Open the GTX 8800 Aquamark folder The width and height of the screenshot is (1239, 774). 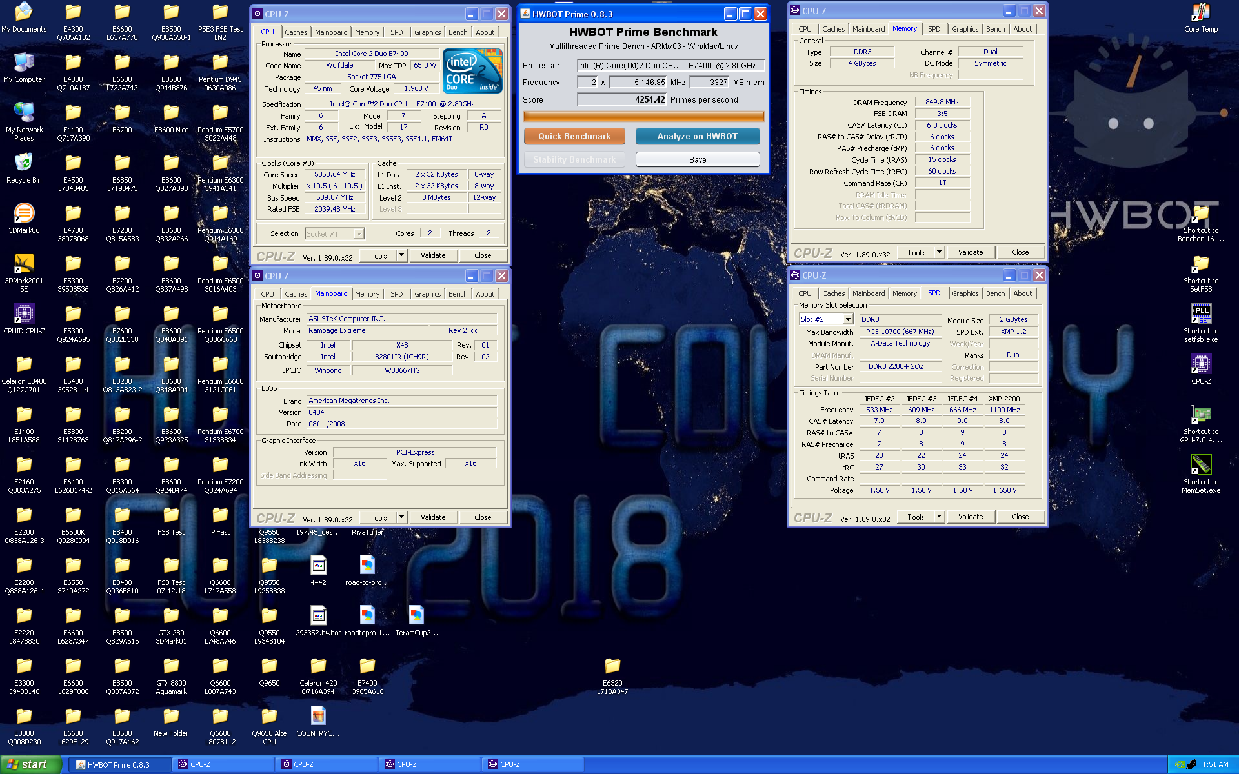pos(171,676)
